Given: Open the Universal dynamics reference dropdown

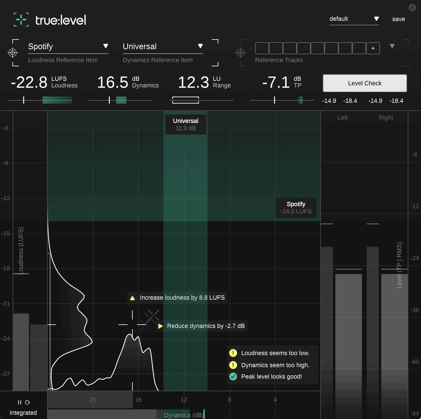Looking at the screenshot, I should 163,46.
